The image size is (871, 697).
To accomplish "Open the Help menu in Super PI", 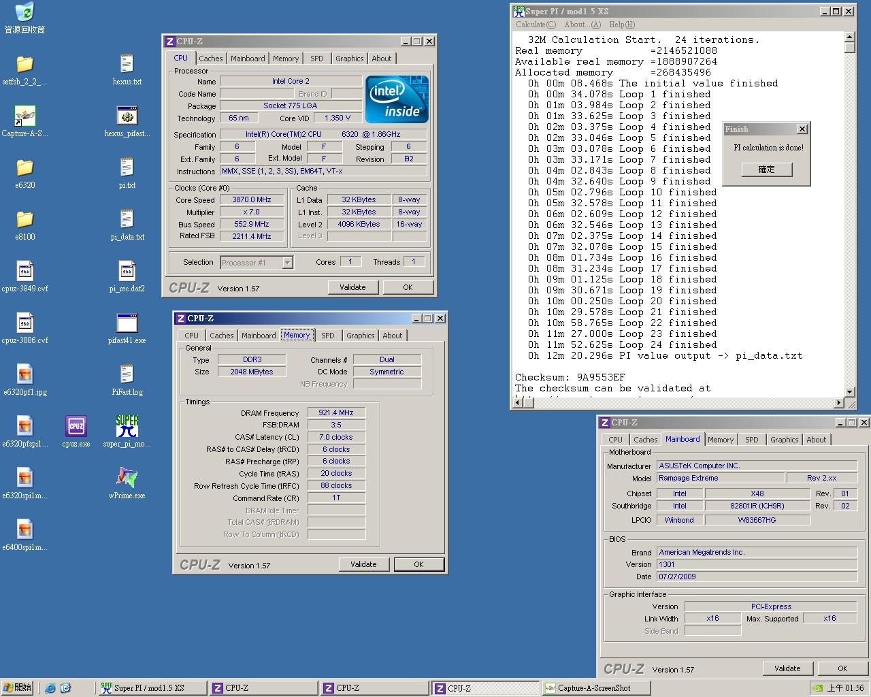I will click(622, 25).
